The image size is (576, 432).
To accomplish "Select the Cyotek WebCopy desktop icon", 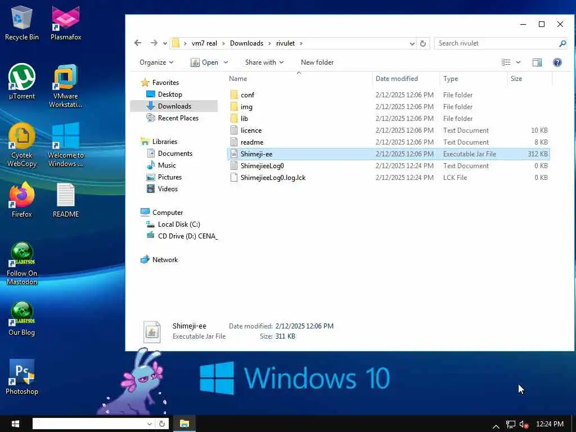I will click(22, 145).
